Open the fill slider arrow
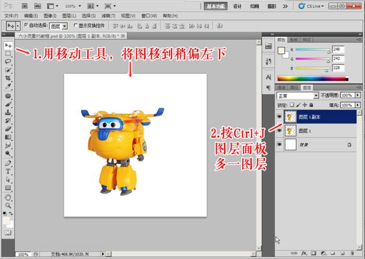This screenshot has width=365, height=259. click(358, 105)
